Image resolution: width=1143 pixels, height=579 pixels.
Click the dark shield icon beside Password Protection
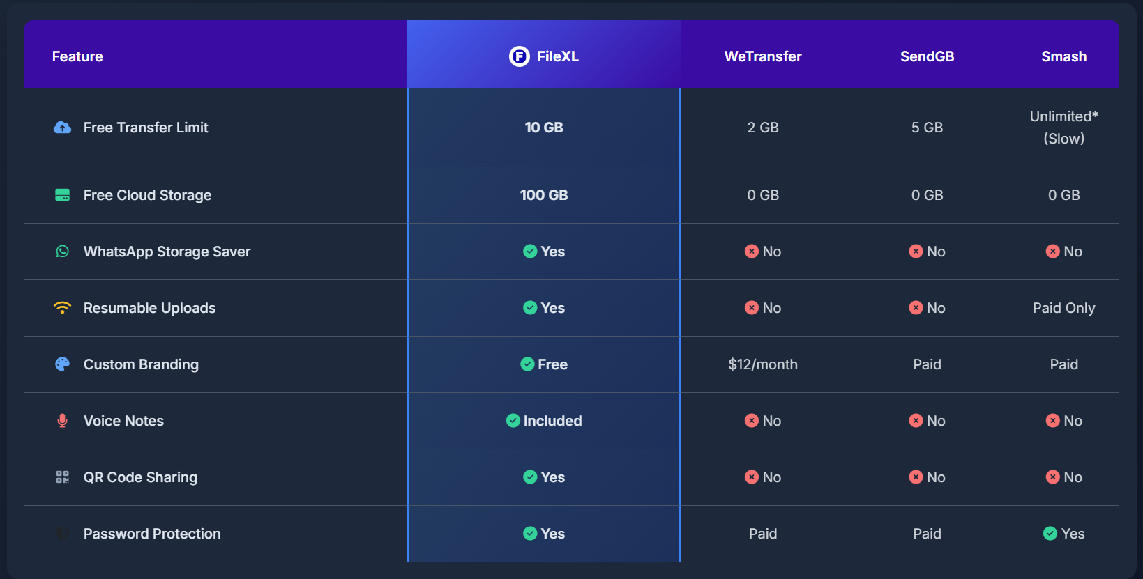click(x=63, y=534)
